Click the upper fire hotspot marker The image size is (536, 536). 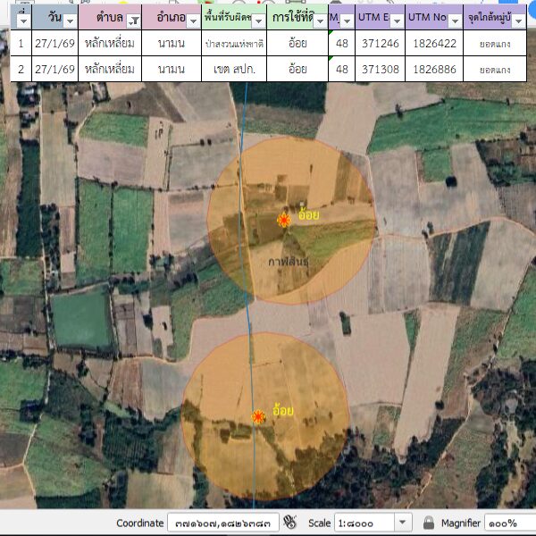pos(284,220)
